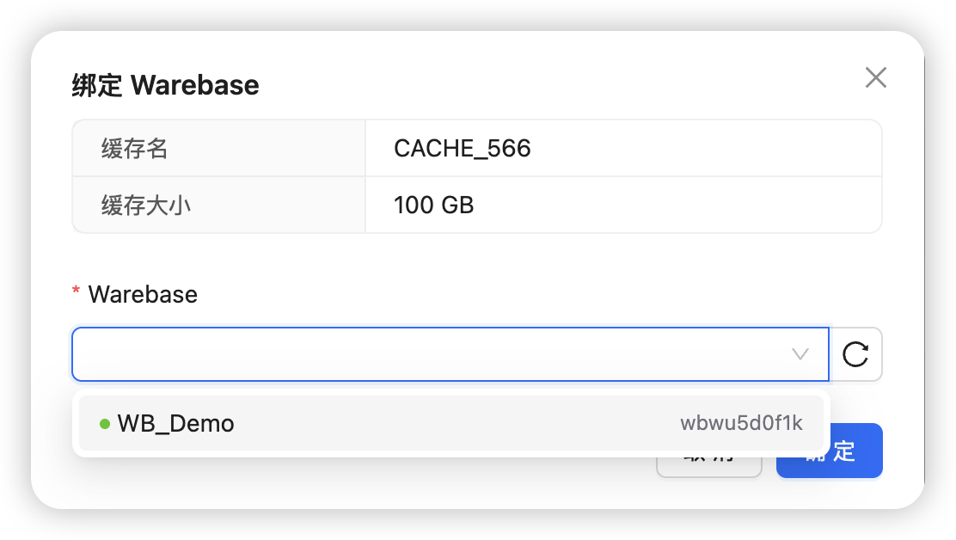Focus the Warebase select input field
The image size is (956, 540).
450,354
